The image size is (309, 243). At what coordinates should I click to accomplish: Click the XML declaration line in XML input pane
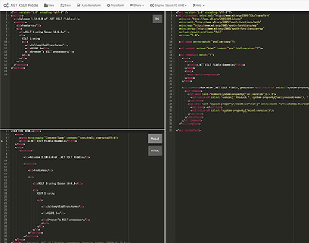point(39,12)
